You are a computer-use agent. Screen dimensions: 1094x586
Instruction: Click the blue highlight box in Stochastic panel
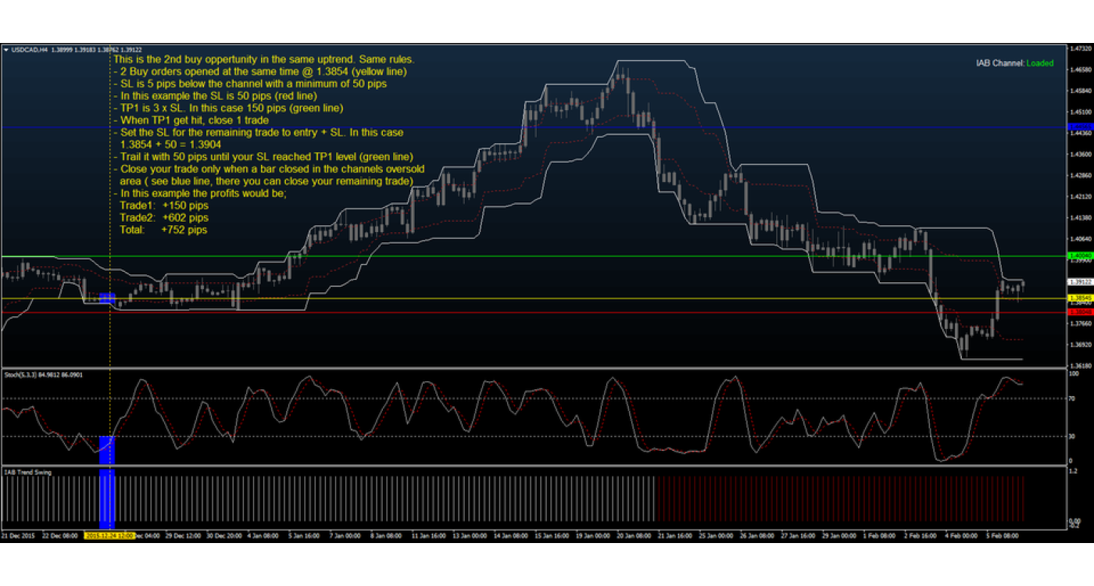[107, 450]
